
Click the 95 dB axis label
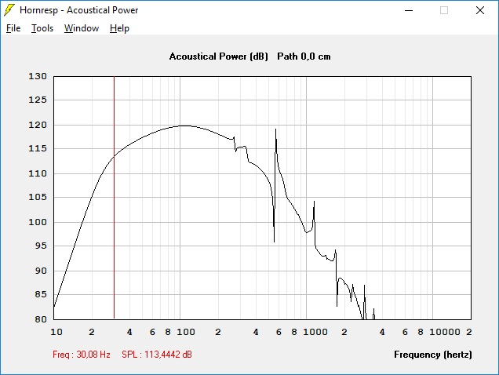[41, 246]
